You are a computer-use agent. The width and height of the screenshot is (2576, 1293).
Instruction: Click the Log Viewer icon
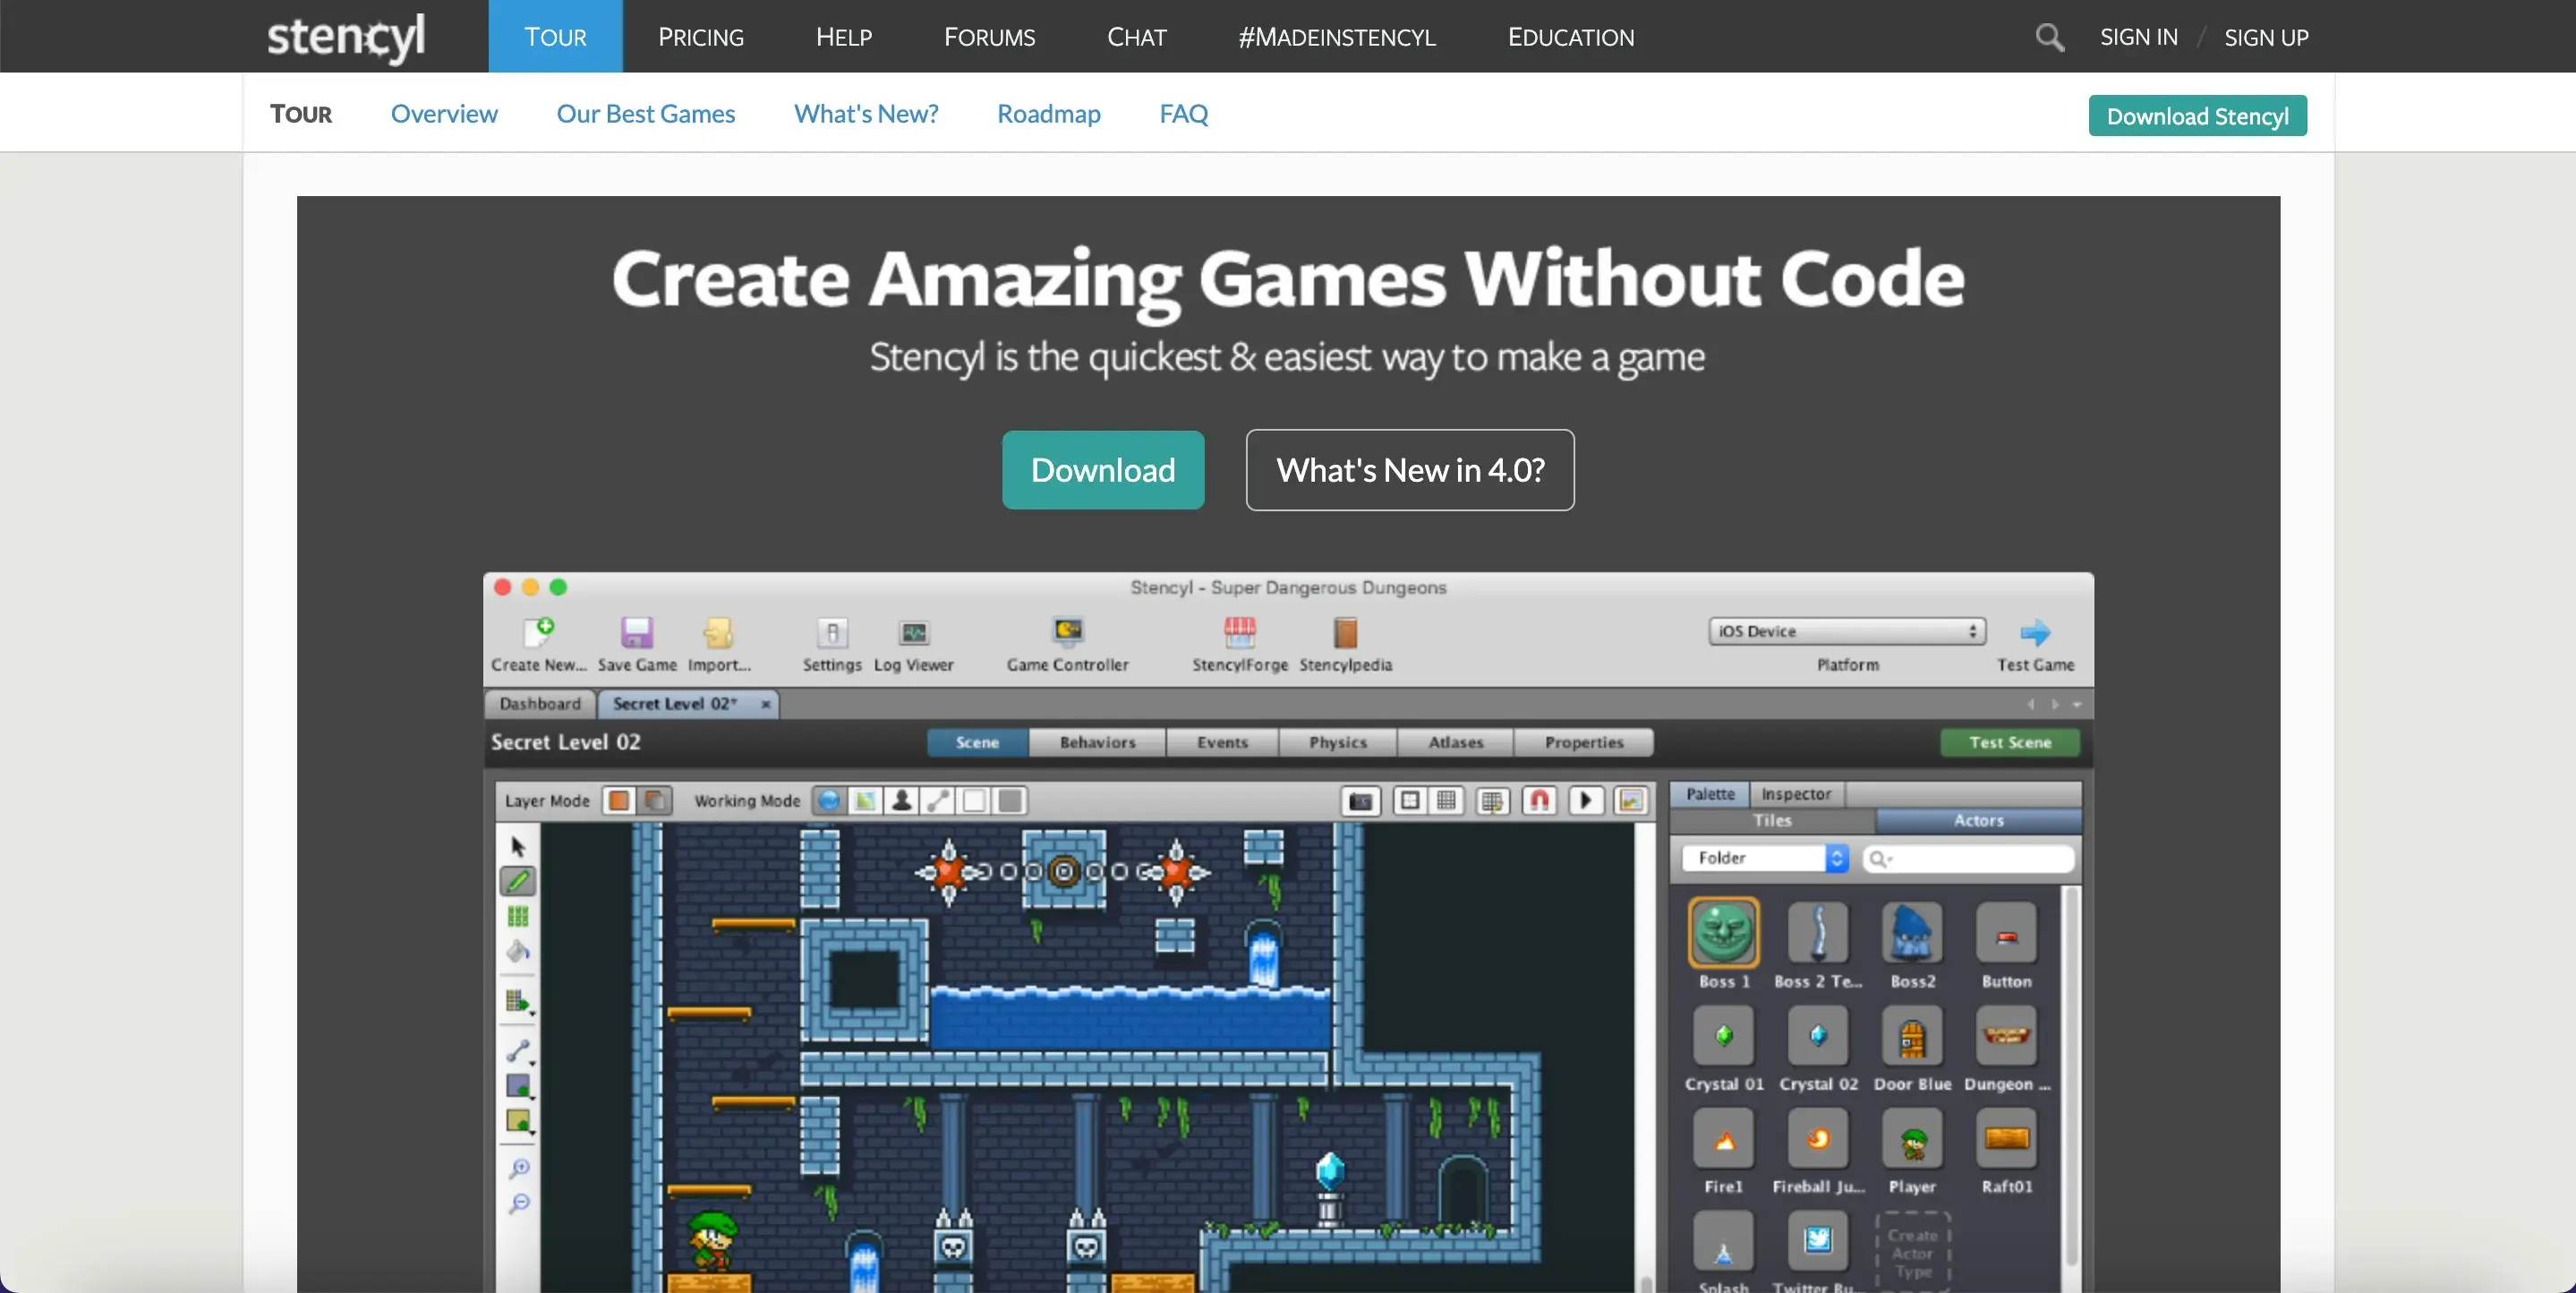click(913, 632)
